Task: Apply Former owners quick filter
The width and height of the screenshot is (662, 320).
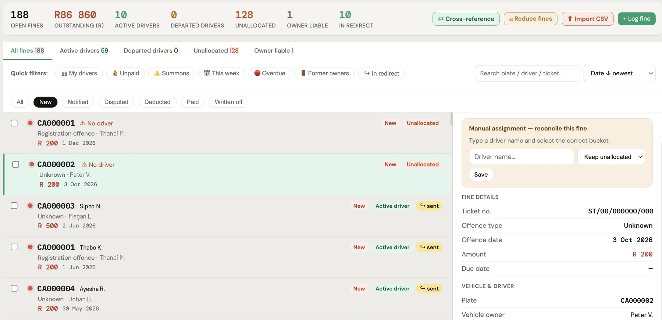Action: pyautogui.click(x=324, y=73)
